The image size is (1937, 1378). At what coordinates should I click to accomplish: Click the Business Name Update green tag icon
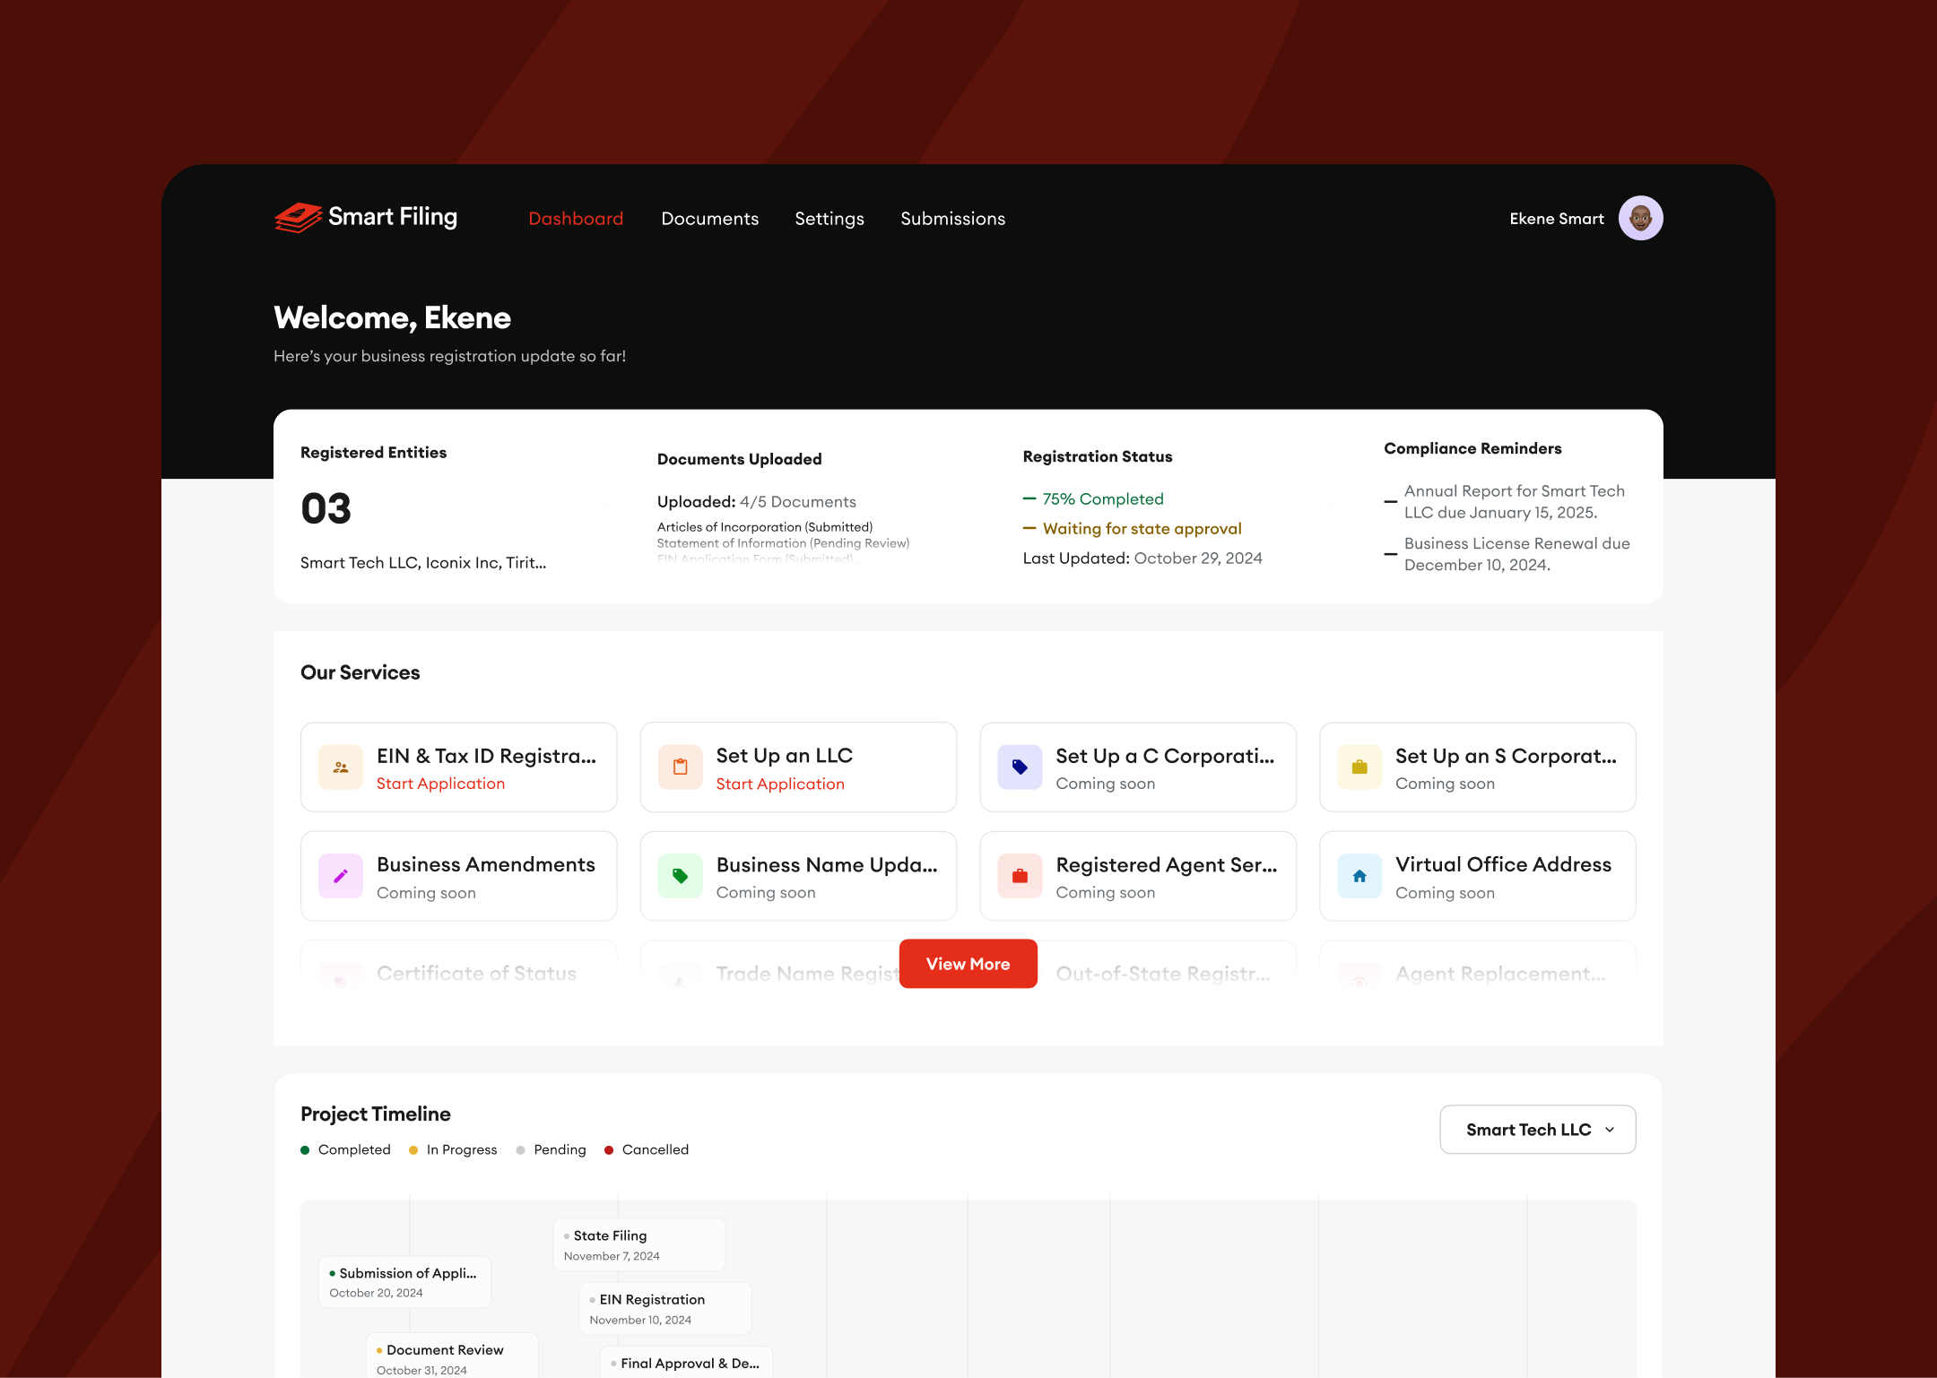coord(681,876)
